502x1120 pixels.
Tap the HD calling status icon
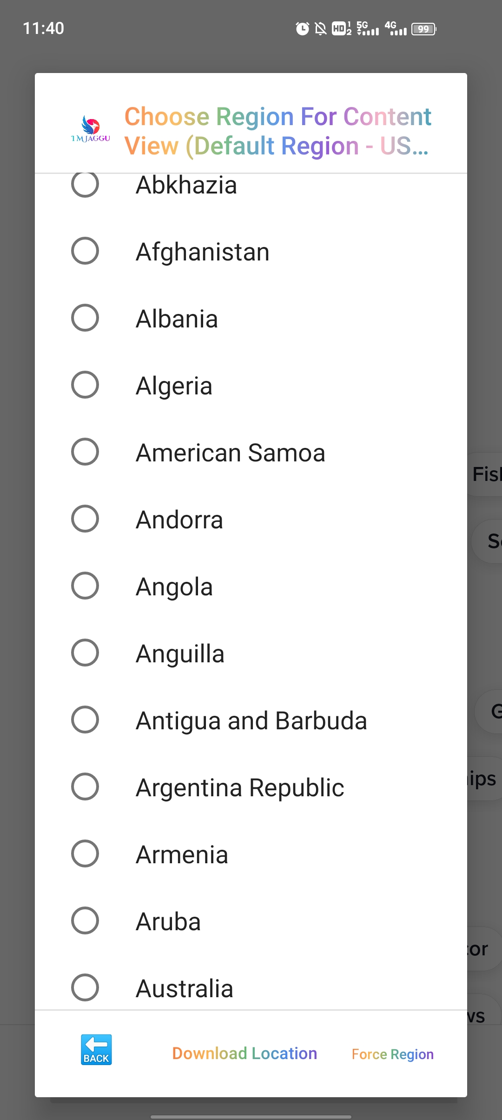point(342,29)
